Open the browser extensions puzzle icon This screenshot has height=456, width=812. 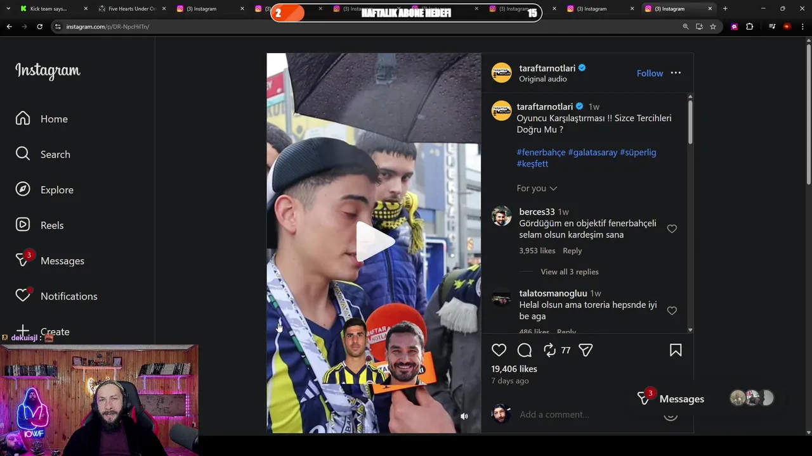tap(749, 27)
